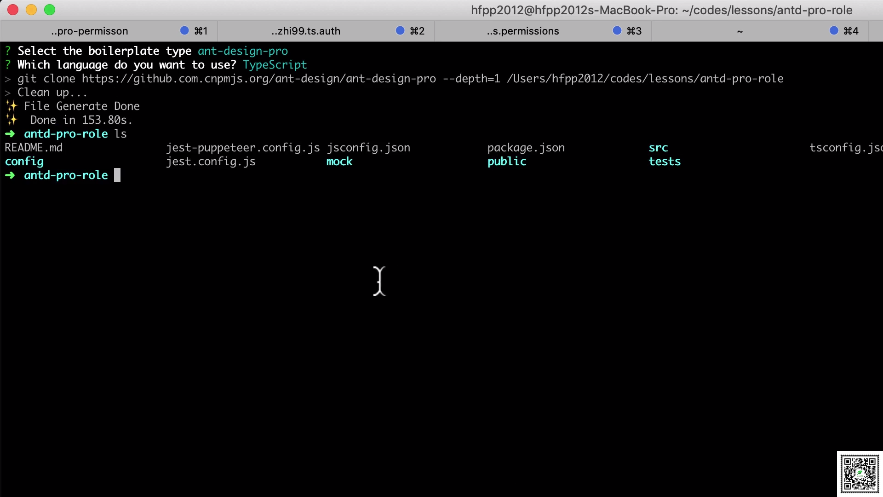Click the git clone GitHub URL
The height and width of the screenshot is (497, 883).
click(258, 79)
